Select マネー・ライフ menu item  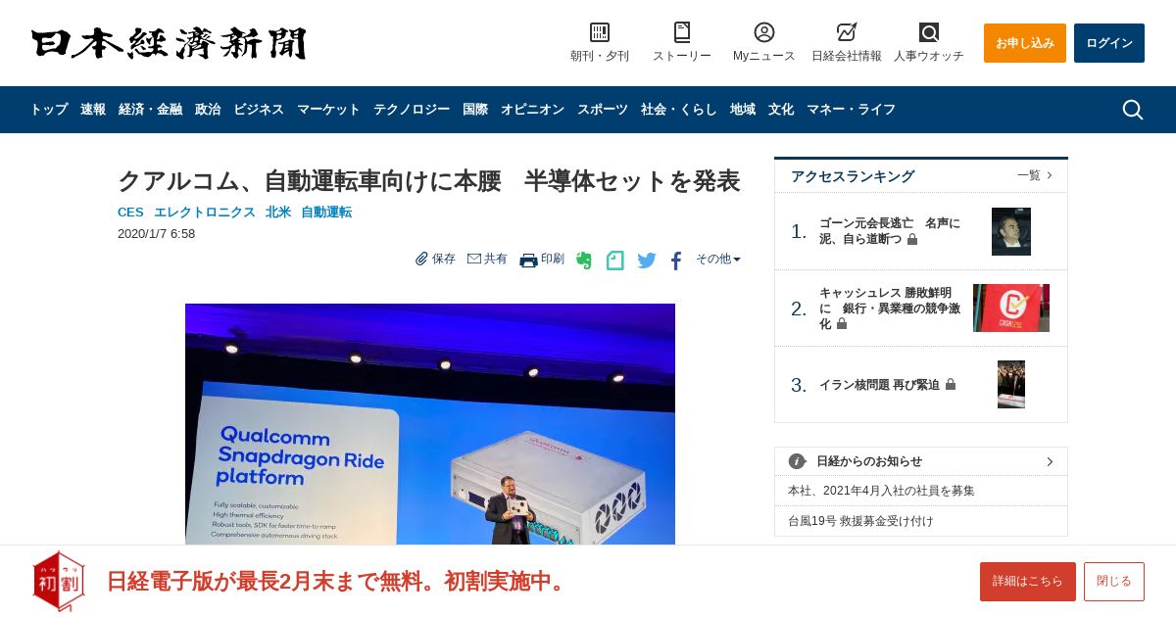point(851,110)
